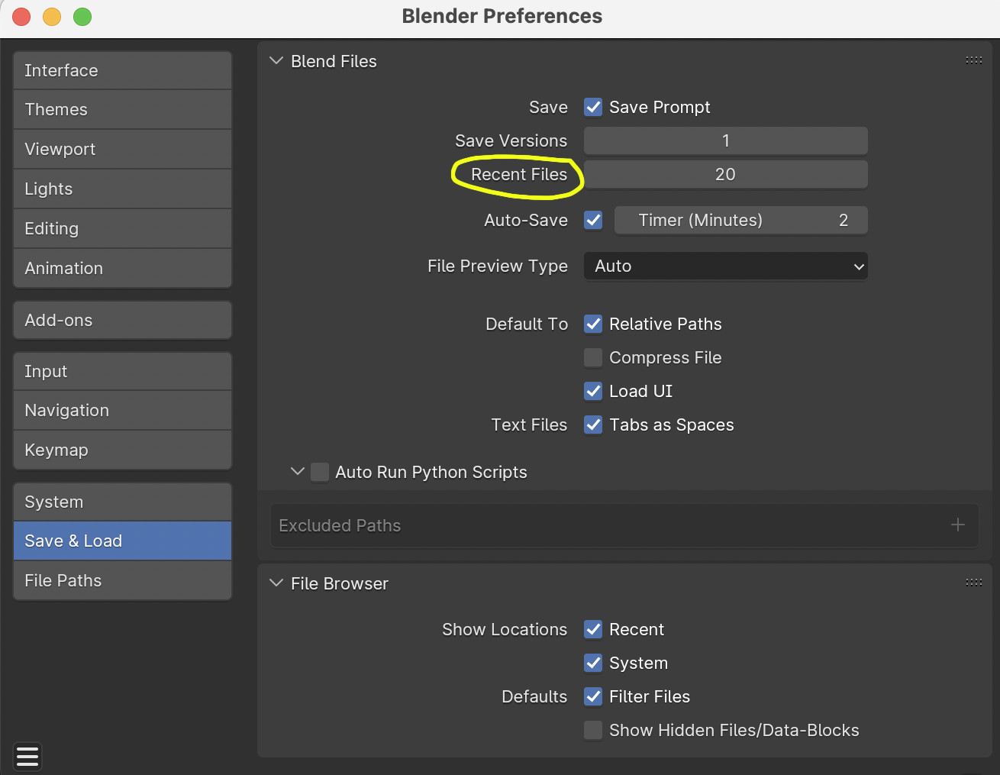Uncheck Recent in Show Locations
This screenshot has width=1000, height=775.
[x=593, y=629]
